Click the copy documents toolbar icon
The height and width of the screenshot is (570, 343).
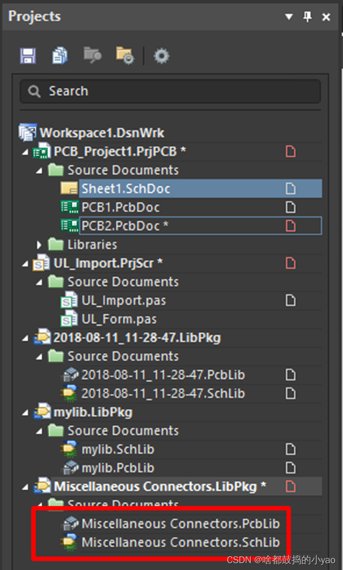point(60,56)
